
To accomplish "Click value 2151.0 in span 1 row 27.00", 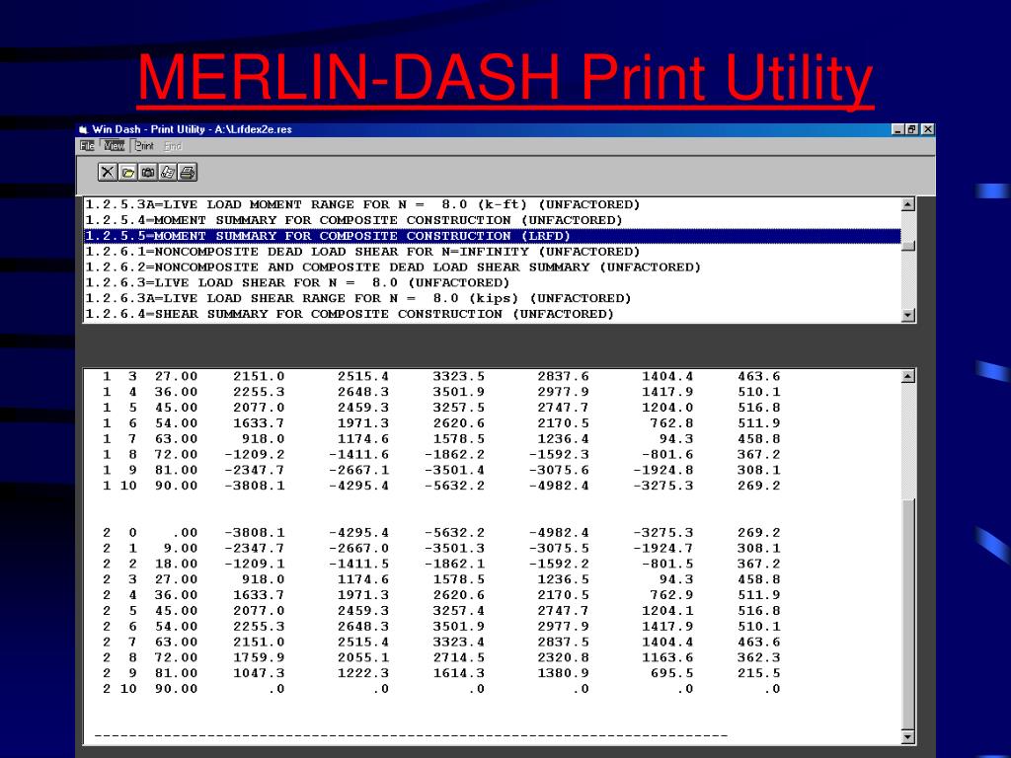I will (259, 376).
